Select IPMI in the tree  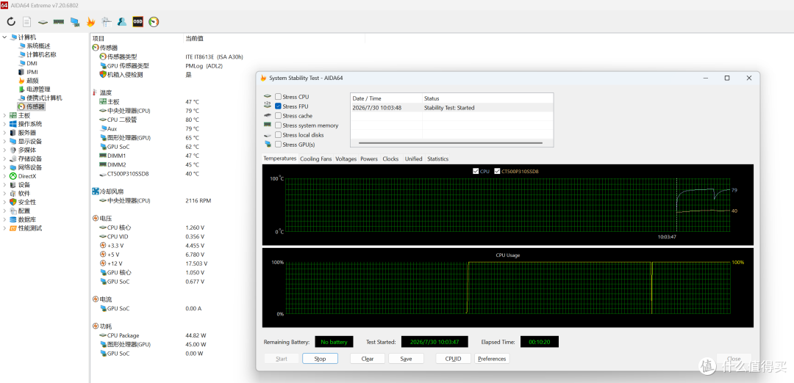click(x=32, y=72)
